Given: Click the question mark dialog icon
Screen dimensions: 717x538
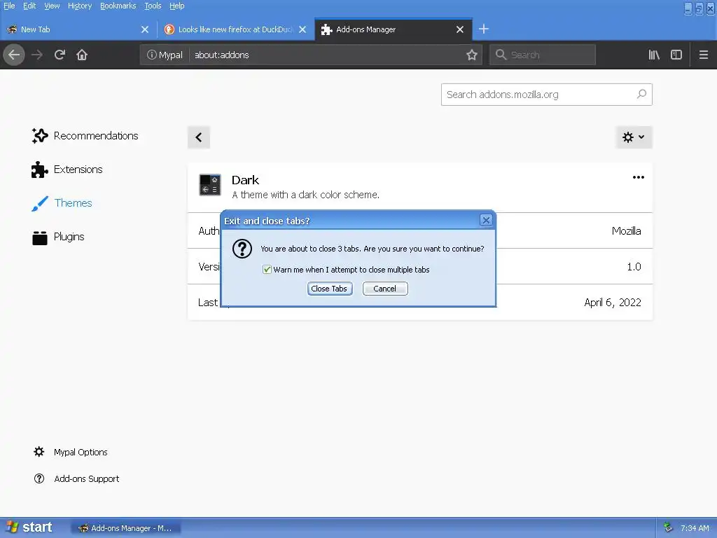Looking at the screenshot, I should 242,249.
